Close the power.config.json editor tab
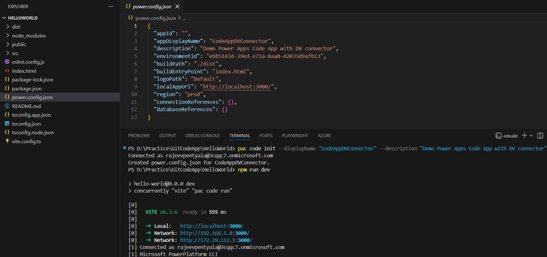Image resolution: width=547 pixels, height=257 pixels. click(x=177, y=6)
